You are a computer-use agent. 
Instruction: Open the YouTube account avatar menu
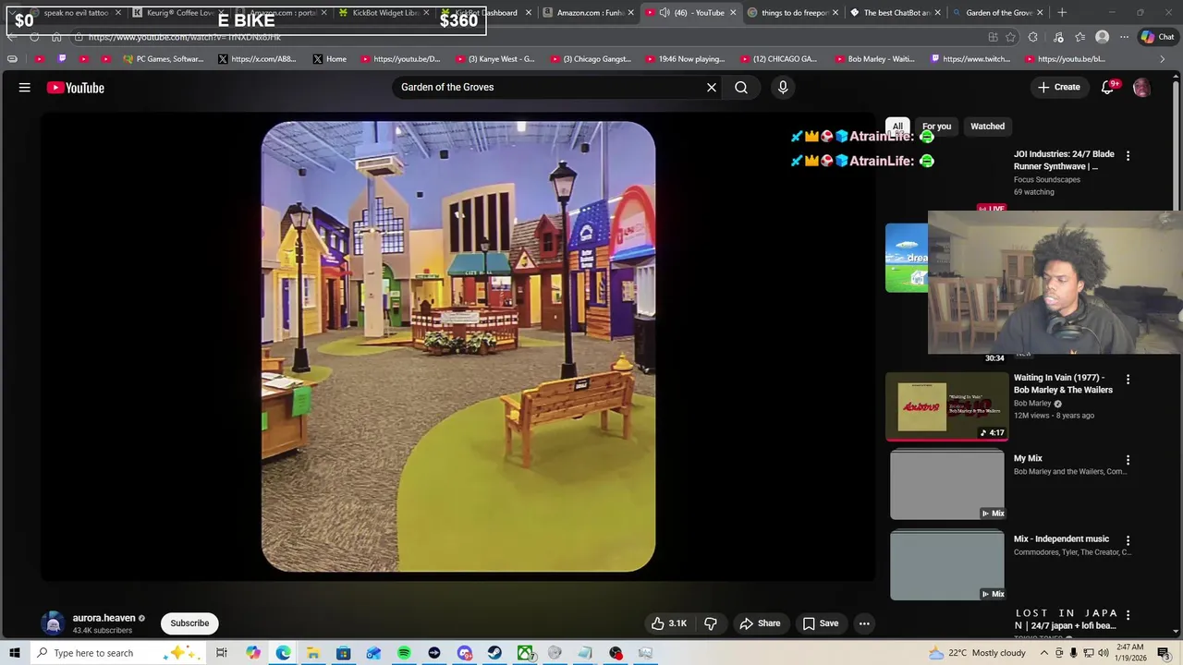coord(1141,87)
